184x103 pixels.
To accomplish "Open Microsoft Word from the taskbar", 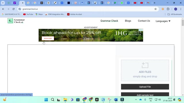I will click(116, 100).
